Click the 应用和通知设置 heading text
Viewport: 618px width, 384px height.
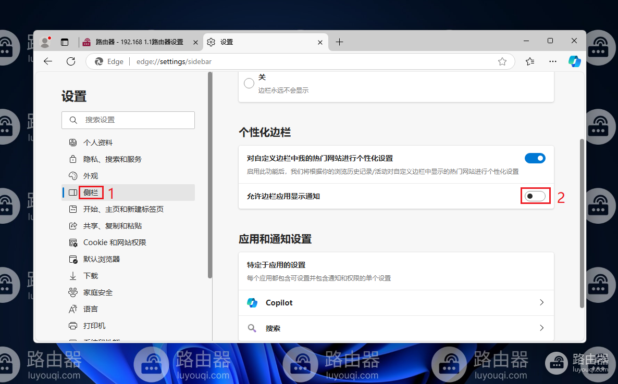(275, 239)
